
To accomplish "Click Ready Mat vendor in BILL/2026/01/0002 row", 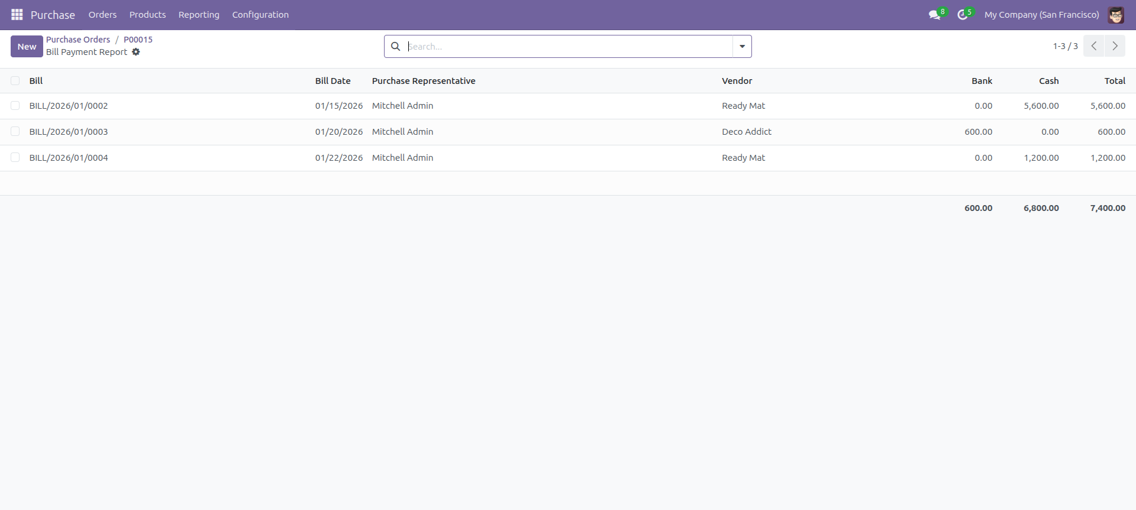I will tap(743, 106).
